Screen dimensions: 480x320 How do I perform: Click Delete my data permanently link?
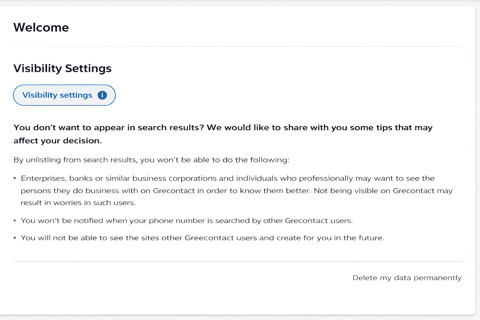click(x=407, y=278)
